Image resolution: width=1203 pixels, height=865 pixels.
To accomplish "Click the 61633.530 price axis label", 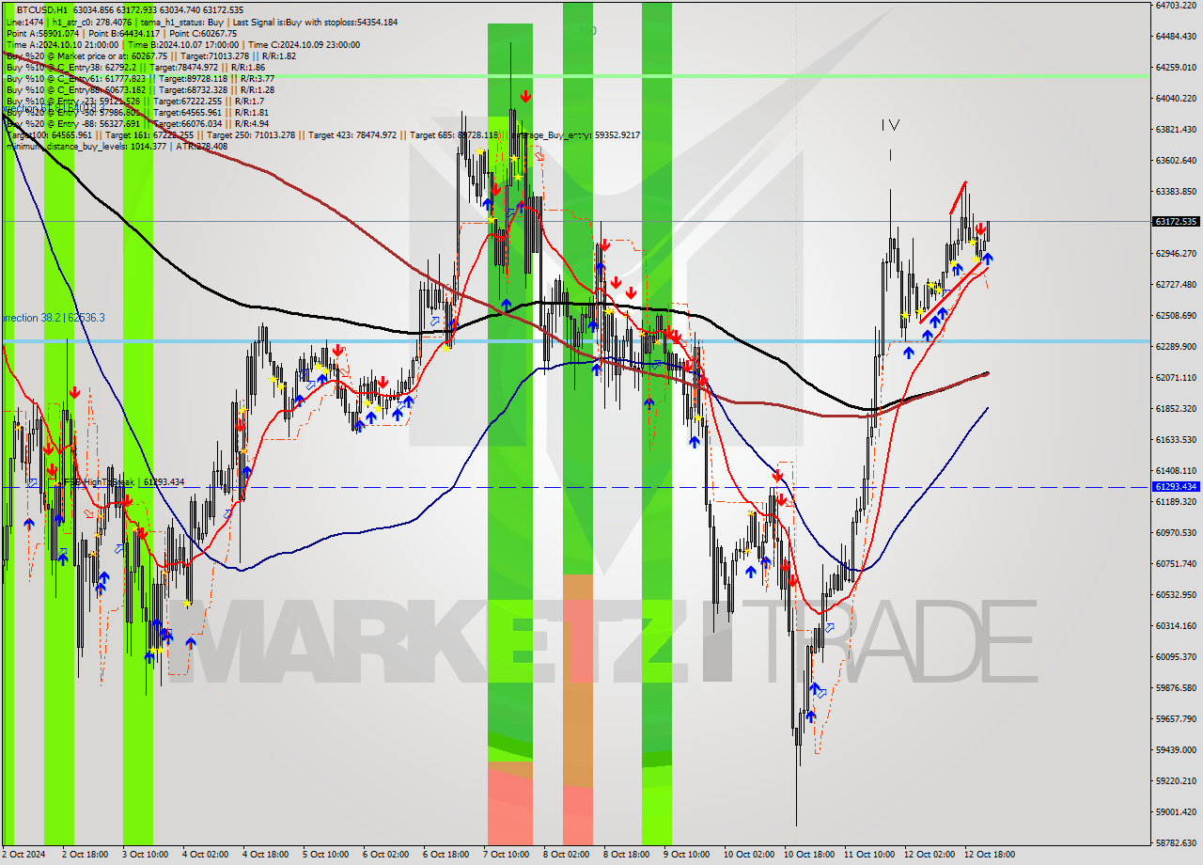I will pyautogui.click(x=1175, y=439).
